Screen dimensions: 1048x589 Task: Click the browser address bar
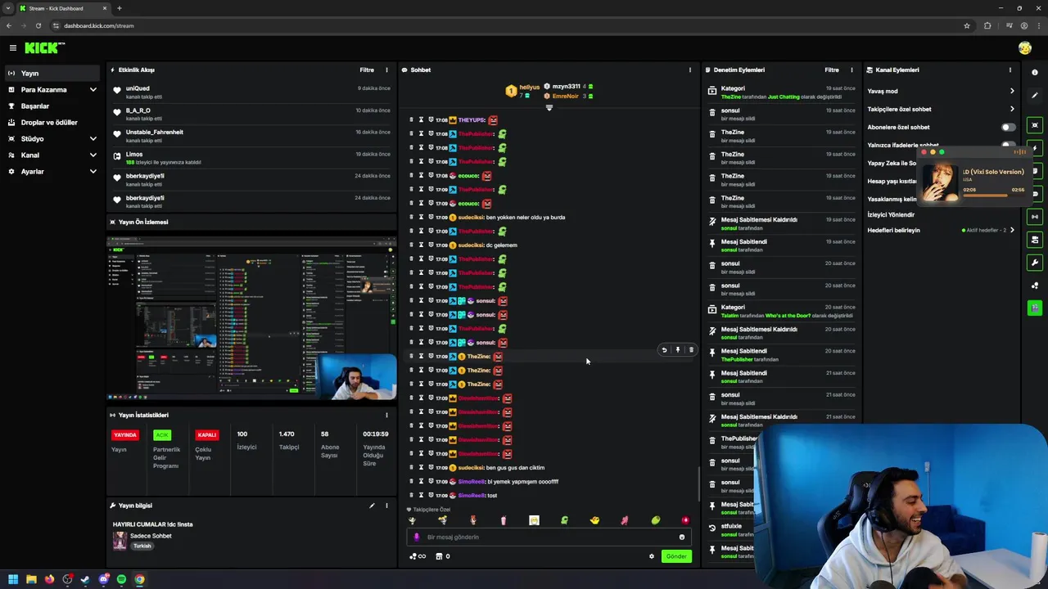coord(508,25)
